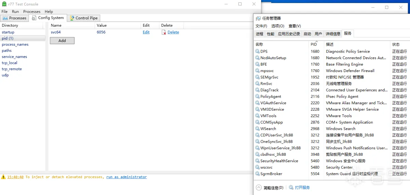Open the 文件(F) menu in Task Manager
This screenshot has width=410, height=195.
point(261,26)
